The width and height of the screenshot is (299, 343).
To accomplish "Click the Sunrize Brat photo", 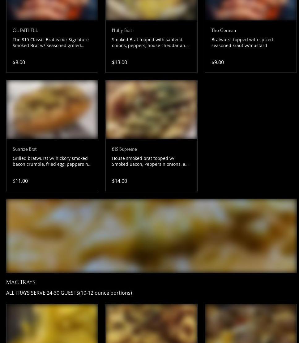I will point(52,110).
